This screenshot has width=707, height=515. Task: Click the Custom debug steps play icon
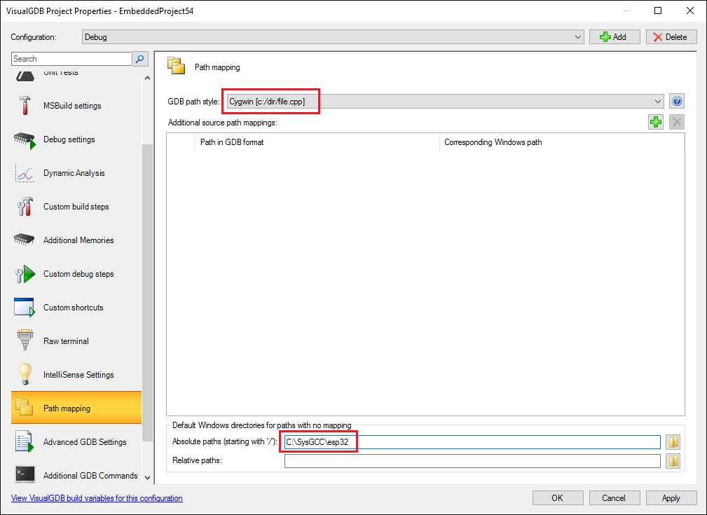click(25, 274)
